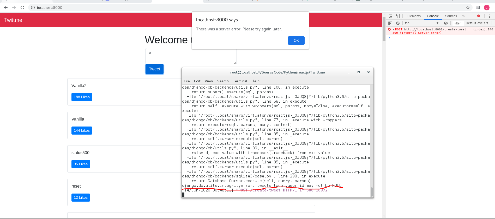Switch to the Elements tab in DevTools
The width and height of the screenshot is (495, 219).
[x=414, y=16]
